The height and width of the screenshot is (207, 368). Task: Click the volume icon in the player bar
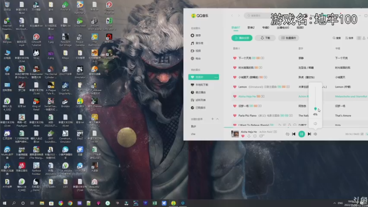tap(316, 134)
